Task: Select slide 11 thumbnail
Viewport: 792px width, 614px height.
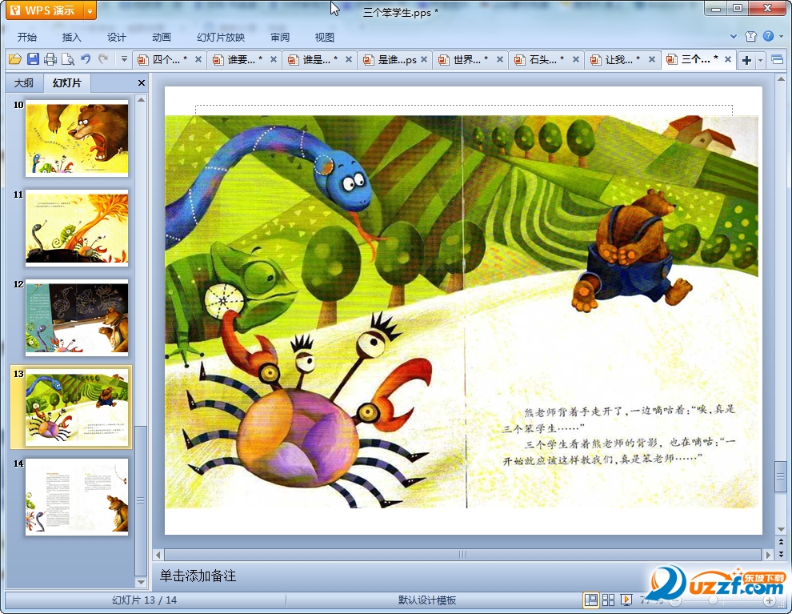Action: coord(77,228)
